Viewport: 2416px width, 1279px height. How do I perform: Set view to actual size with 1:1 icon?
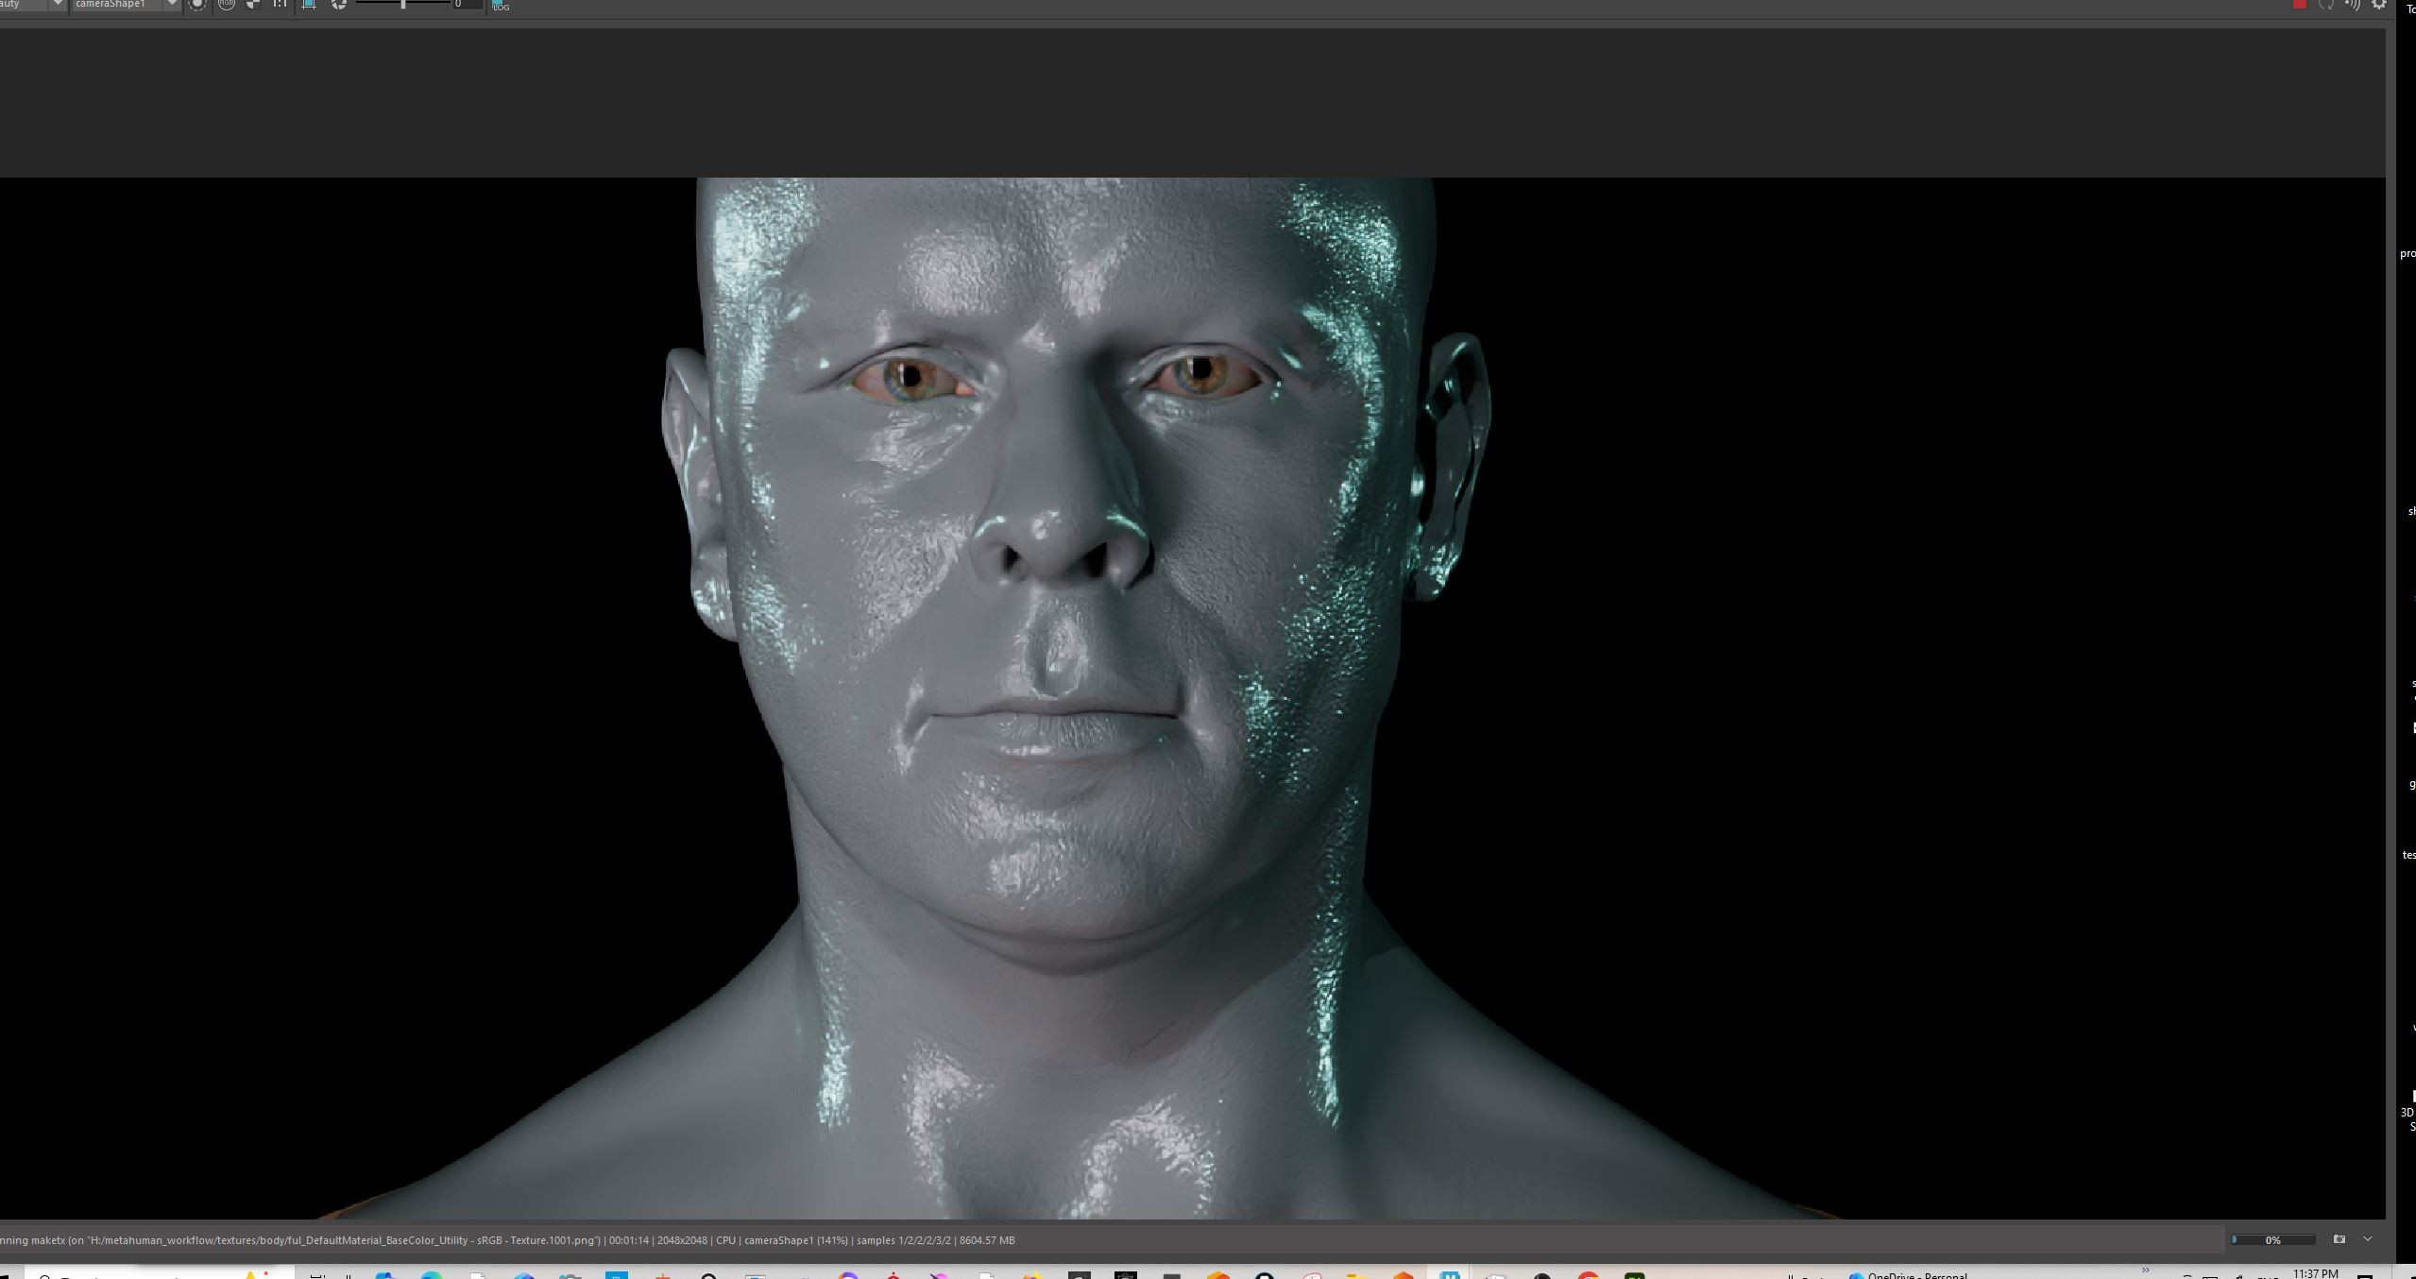click(278, 6)
